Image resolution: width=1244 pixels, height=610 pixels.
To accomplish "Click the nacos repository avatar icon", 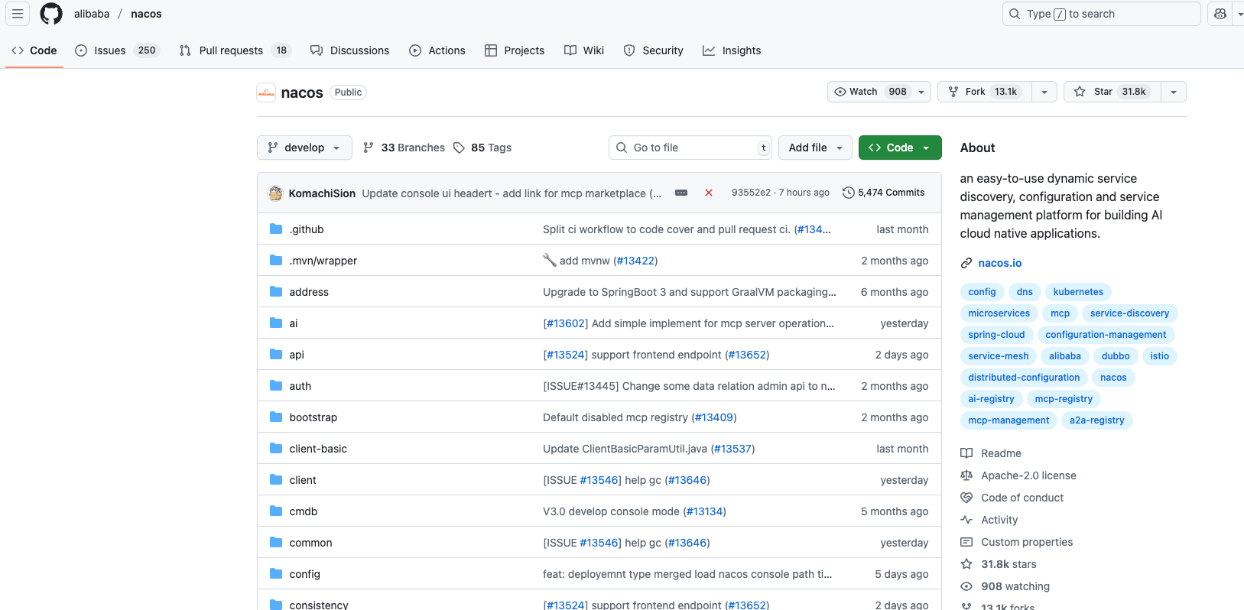I will click(266, 92).
